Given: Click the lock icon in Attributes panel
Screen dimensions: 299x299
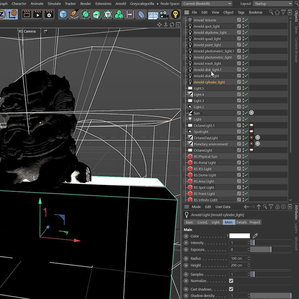Looking at the screenshot, I should 277,207.
